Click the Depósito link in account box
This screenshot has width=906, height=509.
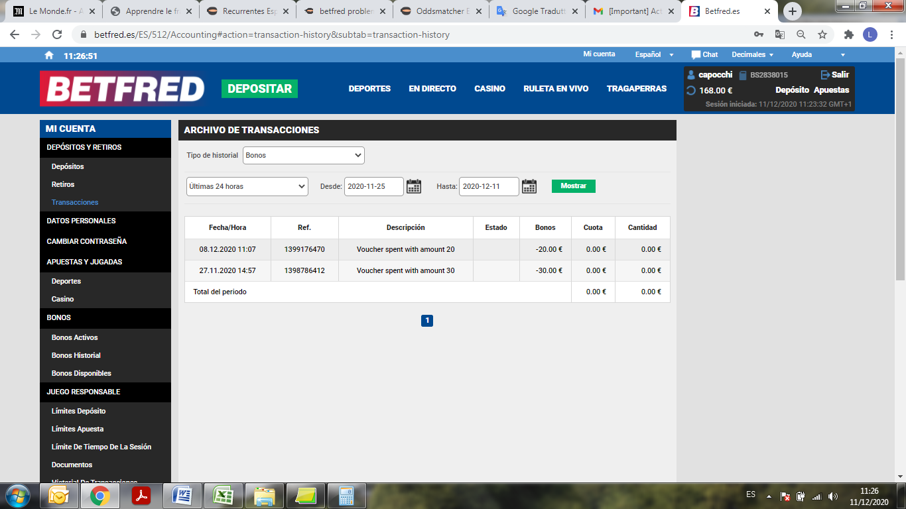pos(793,90)
